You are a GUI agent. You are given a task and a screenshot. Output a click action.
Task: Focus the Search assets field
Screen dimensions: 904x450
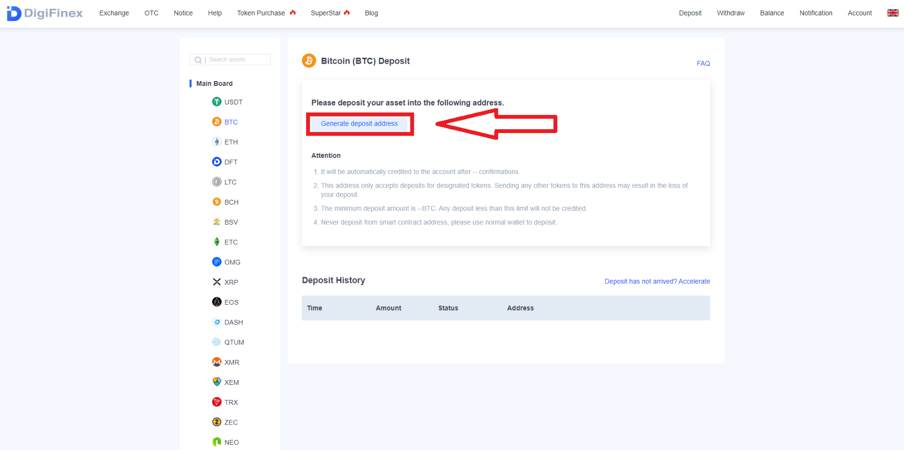click(230, 60)
